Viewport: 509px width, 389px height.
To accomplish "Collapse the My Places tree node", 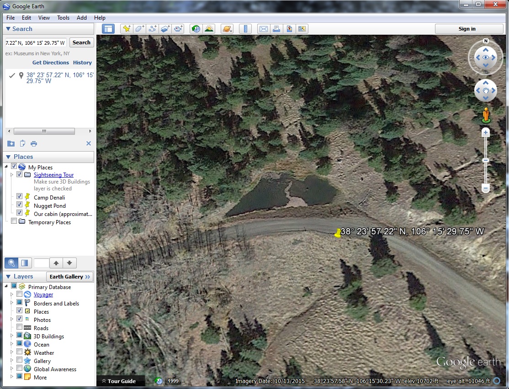I will [x=6, y=167].
